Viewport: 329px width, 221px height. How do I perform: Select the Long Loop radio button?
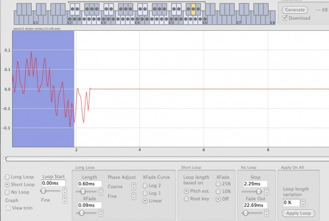7,176
